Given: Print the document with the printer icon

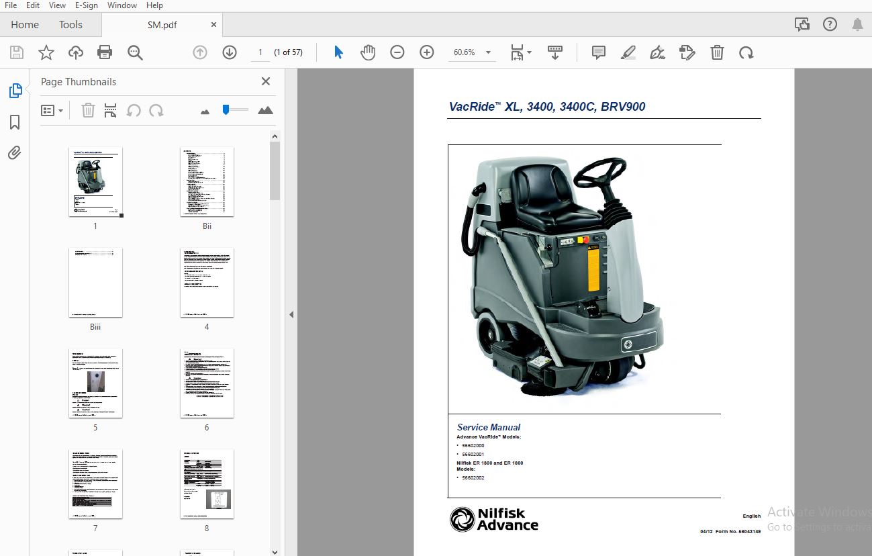Looking at the screenshot, I should (105, 52).
